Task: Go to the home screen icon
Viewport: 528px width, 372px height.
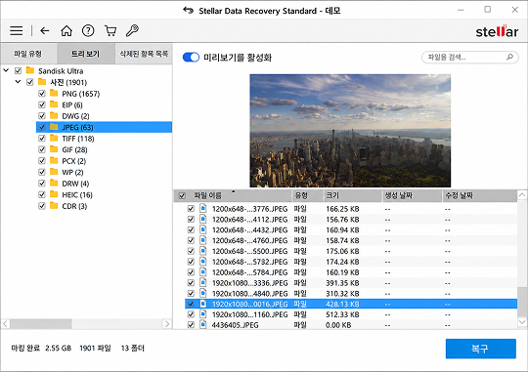Action: pyautogui.click(x=66, y=30)
